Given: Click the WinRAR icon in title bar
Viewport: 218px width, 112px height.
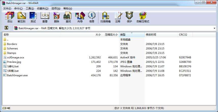Looking at the screenshot, I should (x=4, y=3).
